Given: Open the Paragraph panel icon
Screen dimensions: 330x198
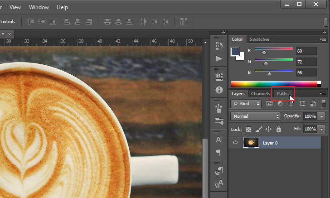Looking at the screenshot, I should (x=219, y=152).
